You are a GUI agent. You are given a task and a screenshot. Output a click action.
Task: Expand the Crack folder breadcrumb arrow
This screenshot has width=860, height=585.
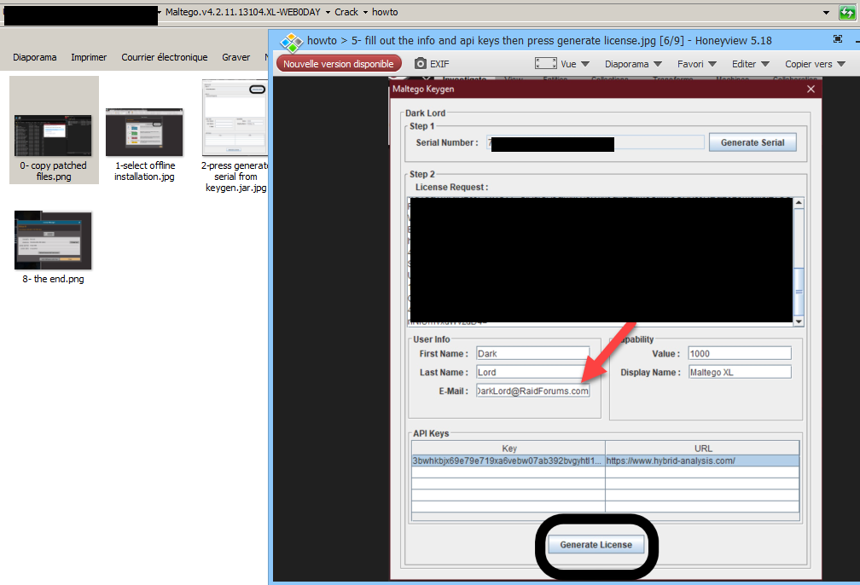[365, 12]
